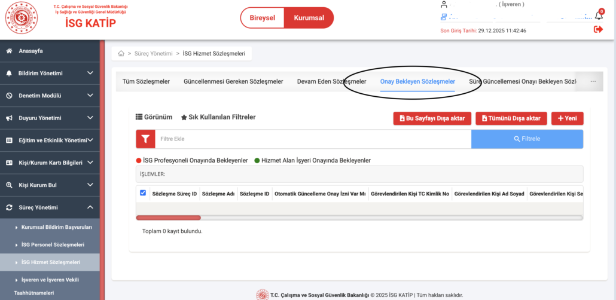This screenshot has height=300, width=616.
Task: Click the Yeni button
Action: (x=567, y=118)
